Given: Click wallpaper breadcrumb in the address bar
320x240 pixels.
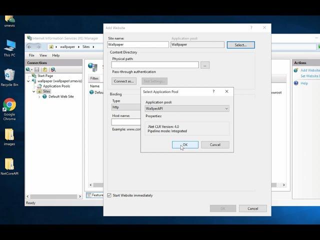Looking at the screenshot, I should [x=67, y=46].
